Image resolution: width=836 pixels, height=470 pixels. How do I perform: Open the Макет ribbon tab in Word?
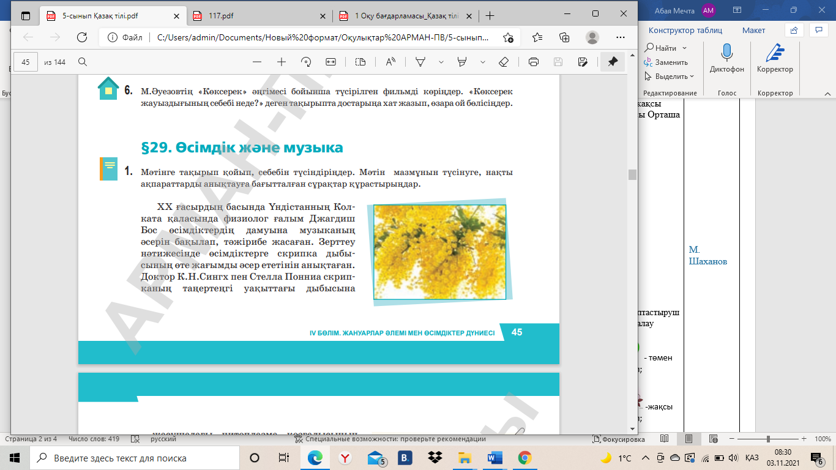pyautogui.click(x=753, y=30)
